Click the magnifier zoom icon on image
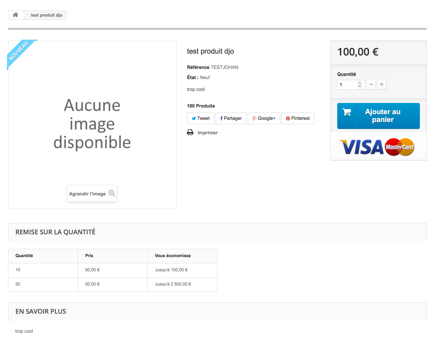This screenshot has height=355, width=443. pos(112,193)
